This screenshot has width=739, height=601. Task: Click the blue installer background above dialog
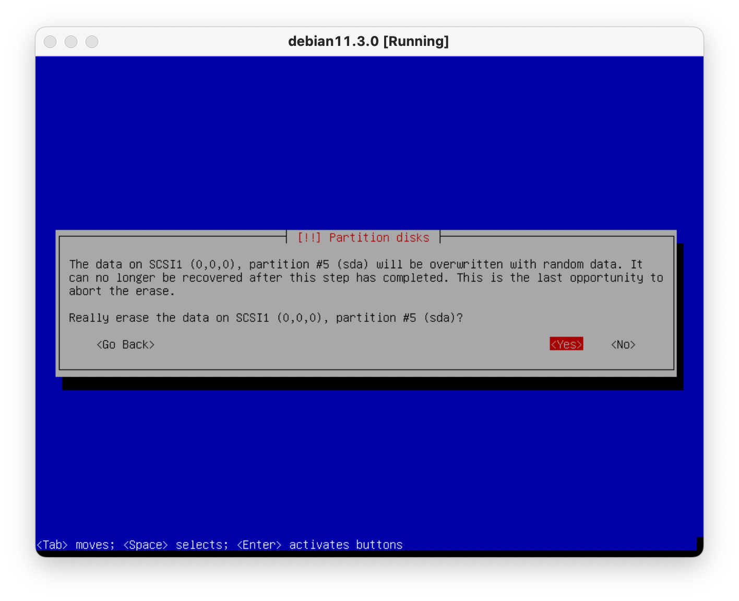(x=368, y=146)
